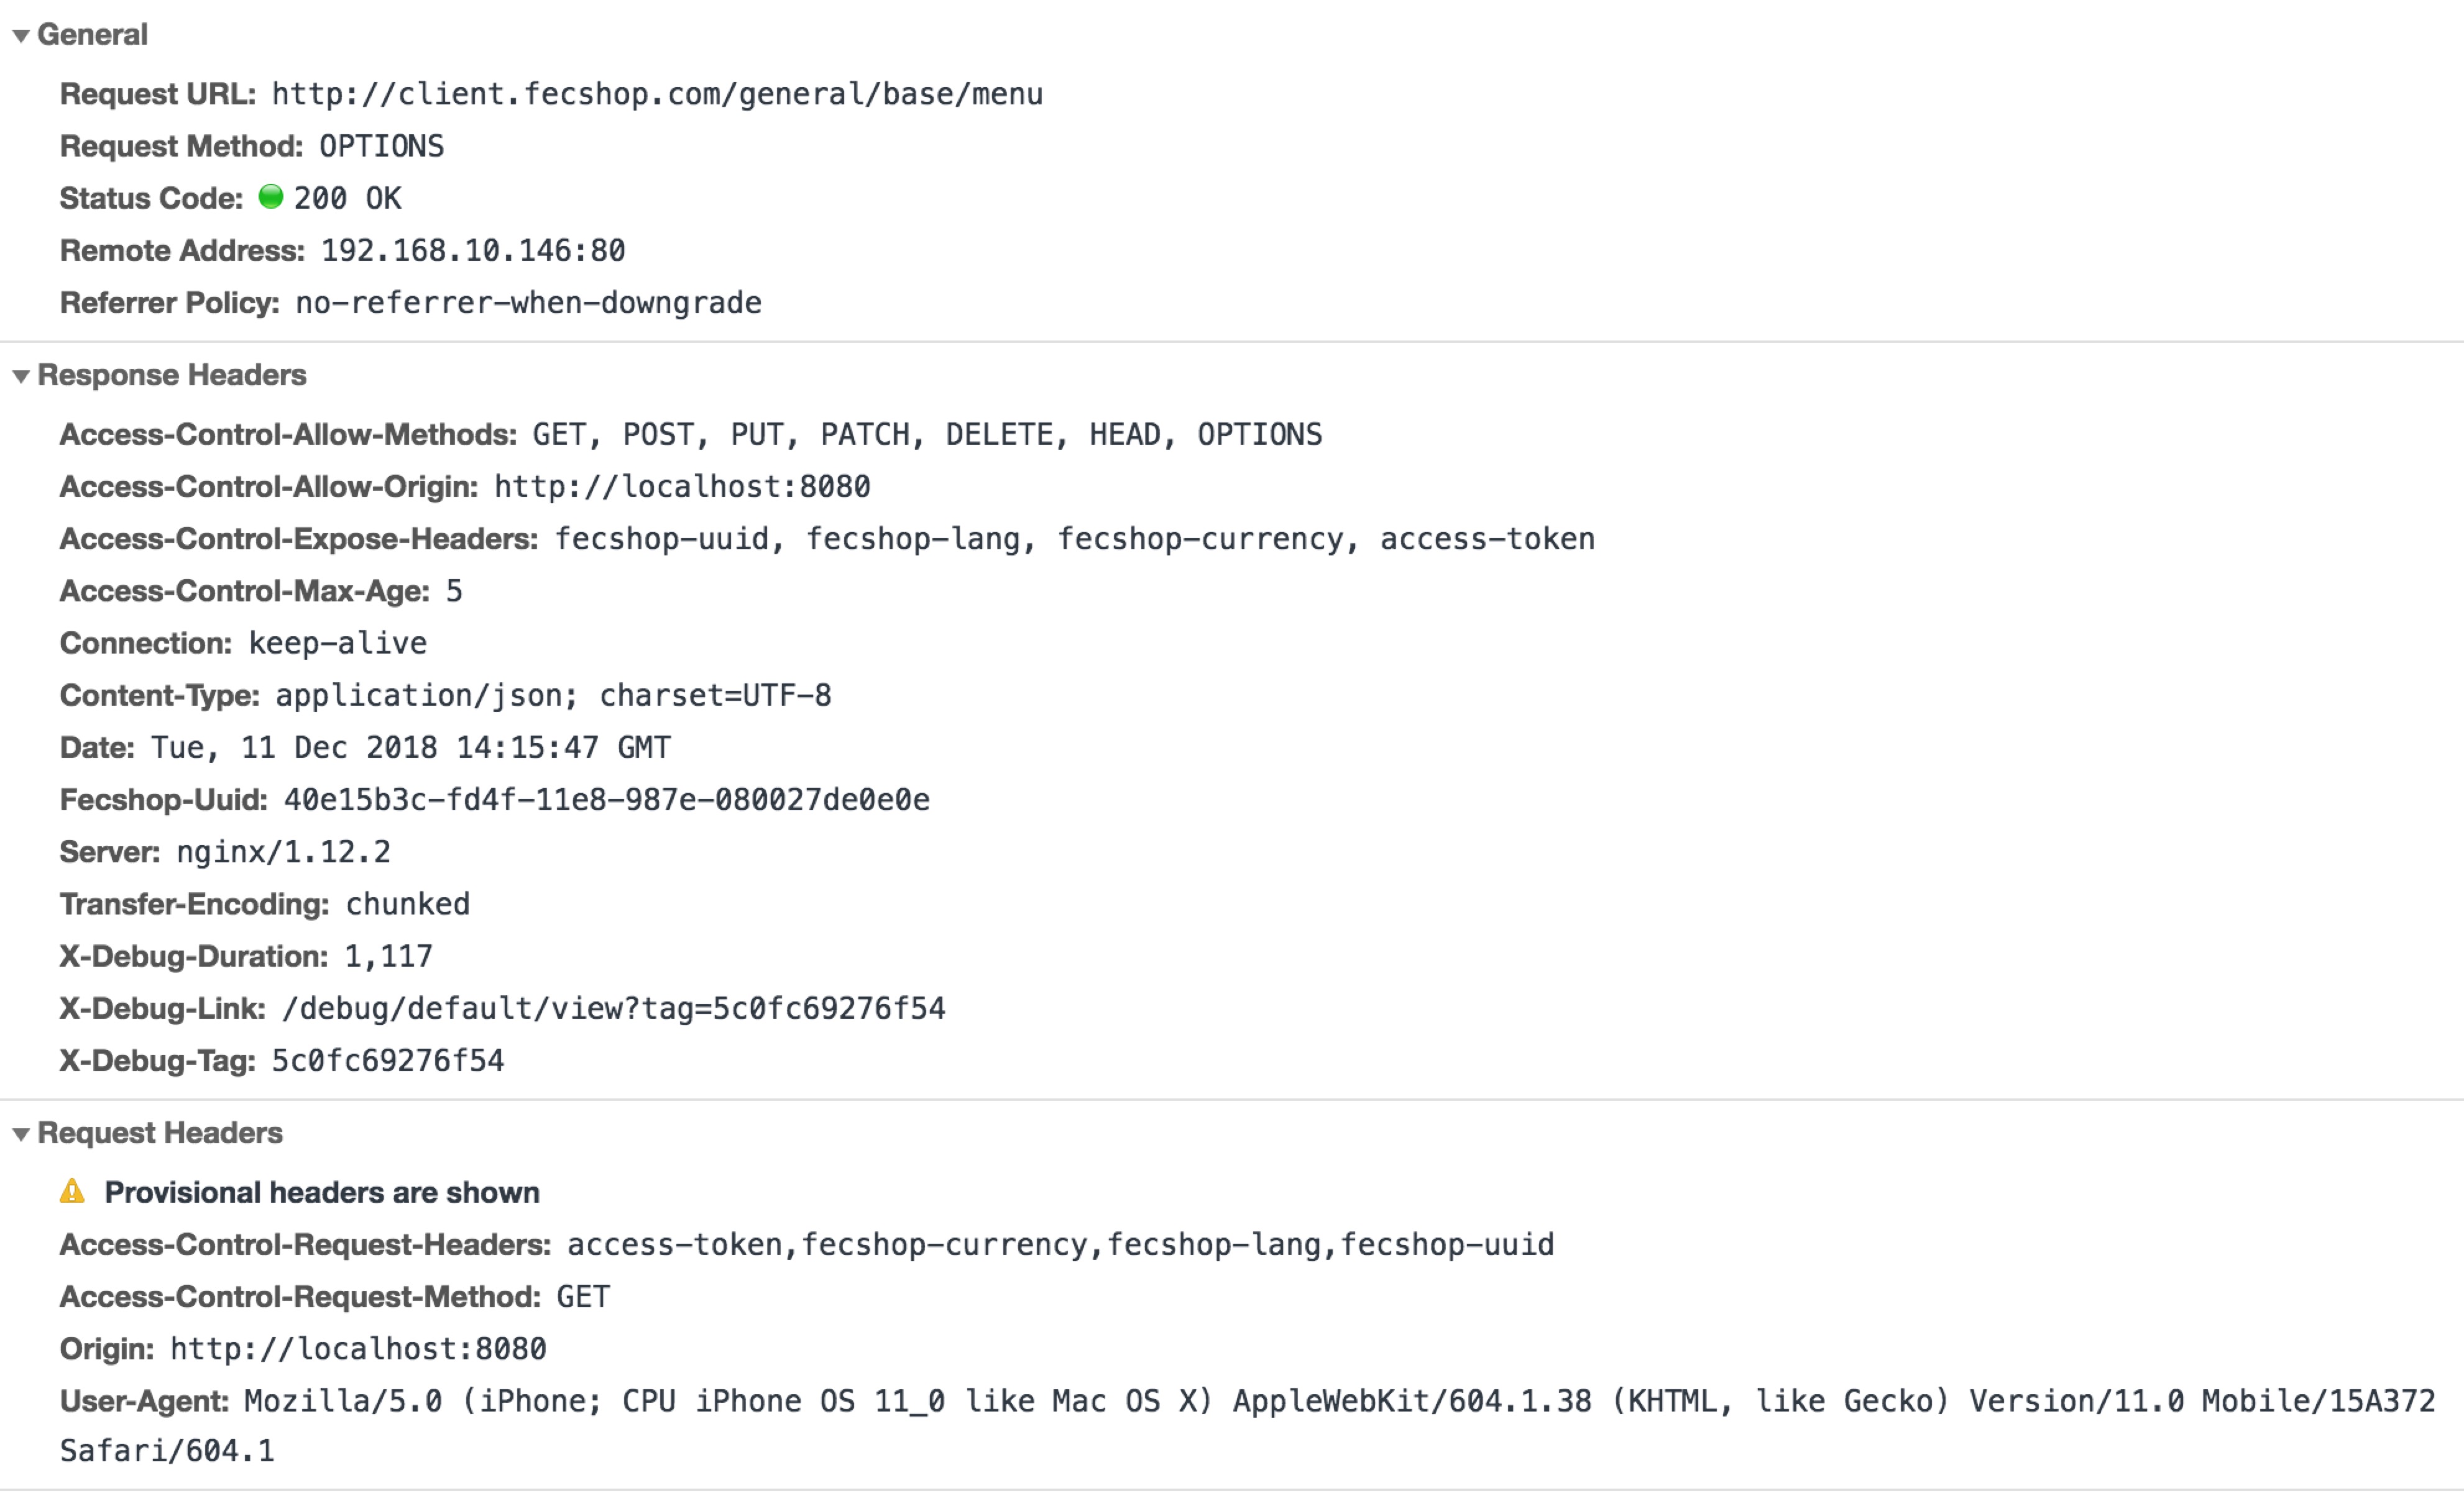This screenshot has height=1501, width=2464.
Task: Click the Request URL value
Action: coord(656,94)
